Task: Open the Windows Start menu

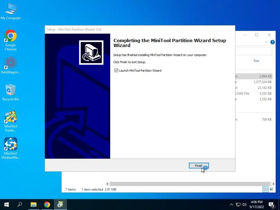Action: pyautogui.click(x=7, y=205)
